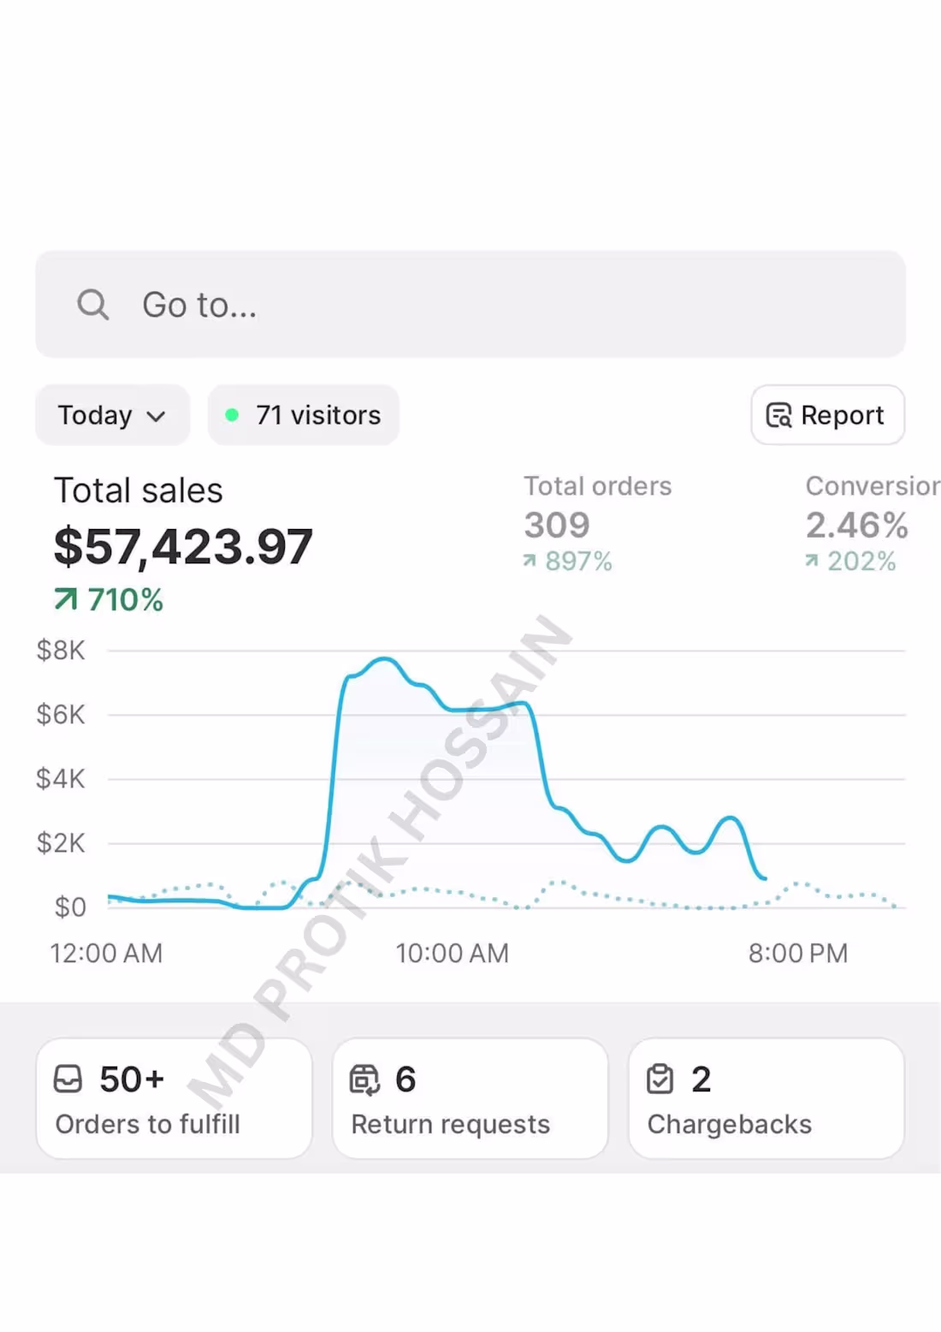Viewport: 941px width, 1332px height.
Task: Click the up arrow beside 202%
Action: [x=811, y=561]
